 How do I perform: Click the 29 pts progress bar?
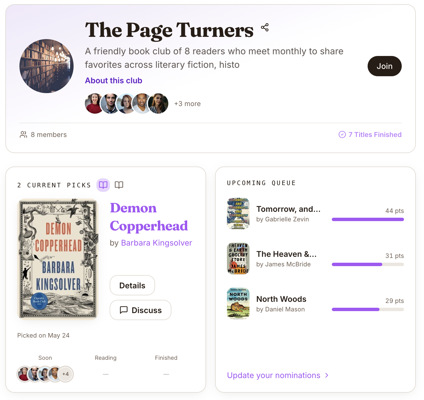[368, 309]
